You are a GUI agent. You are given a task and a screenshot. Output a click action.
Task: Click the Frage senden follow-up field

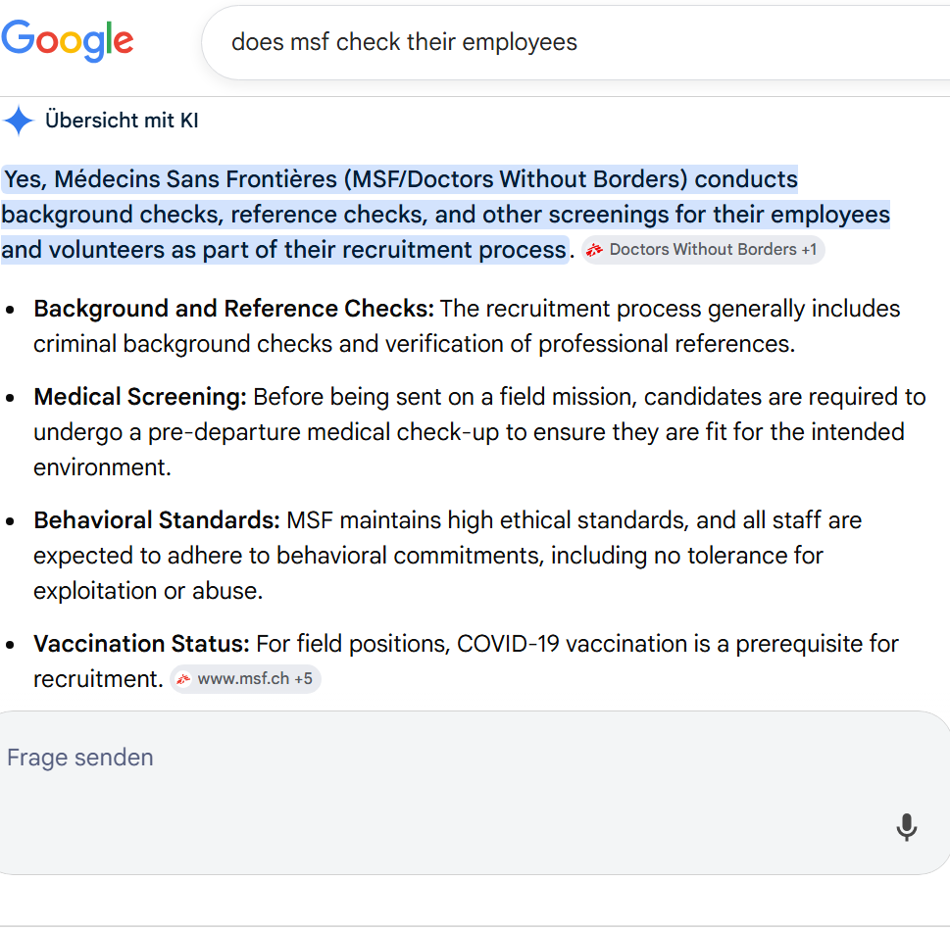[x=475, y=792]
